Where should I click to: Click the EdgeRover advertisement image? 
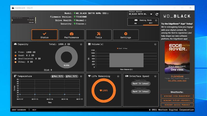click(x=177, y=57)
